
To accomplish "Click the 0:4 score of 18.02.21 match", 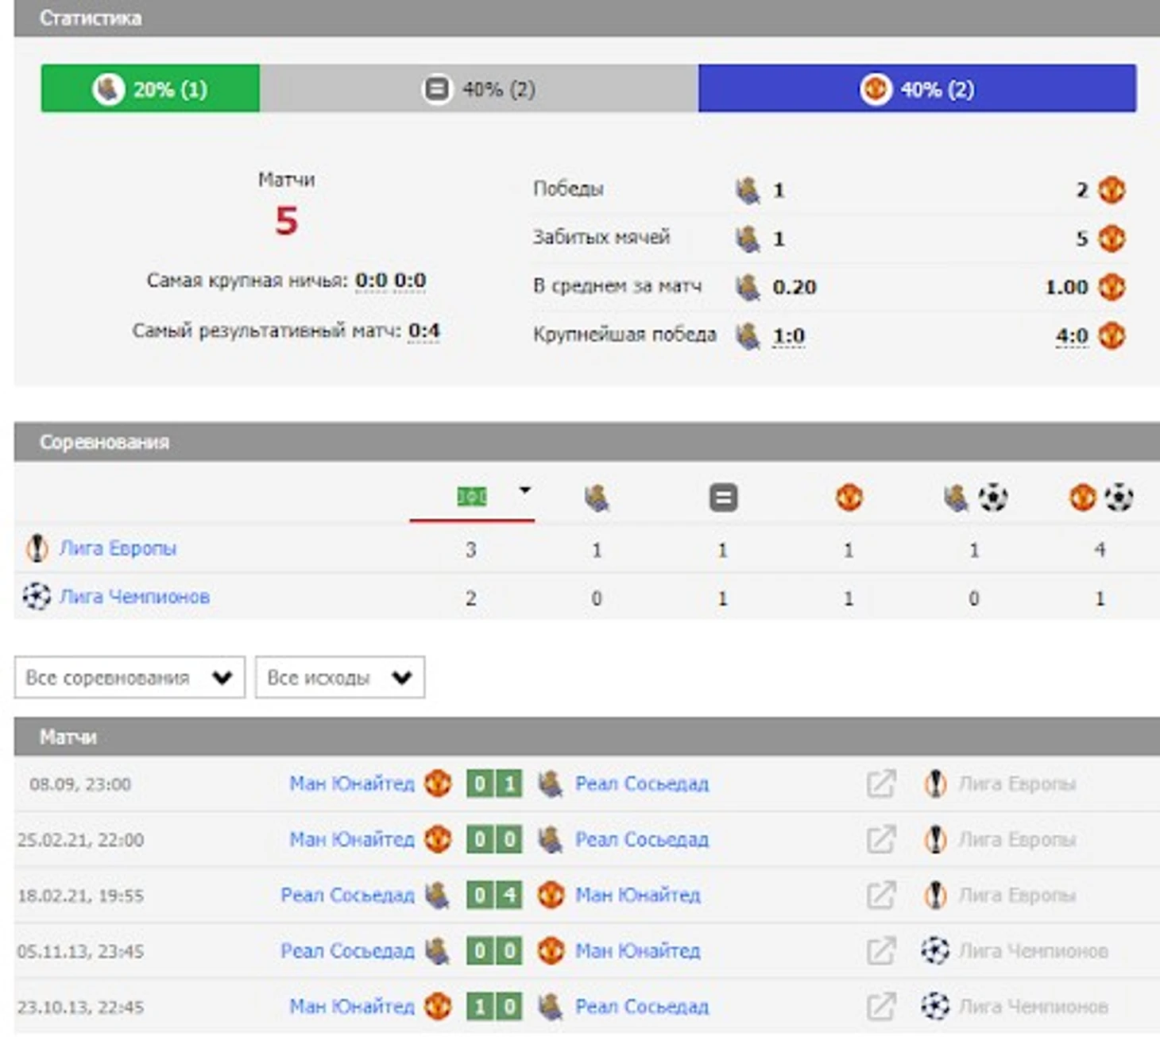I will pyautogui.click(x=494, y=896).
